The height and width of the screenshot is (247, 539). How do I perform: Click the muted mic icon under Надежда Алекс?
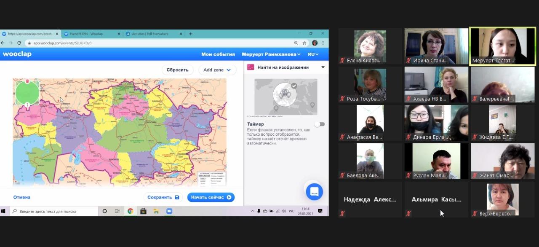coord(342,214)
